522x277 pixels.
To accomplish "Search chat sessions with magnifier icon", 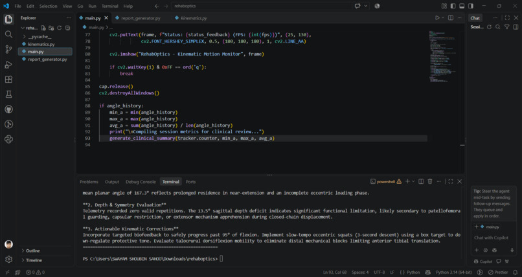I will pyautogui.click(x=497, y=27).
